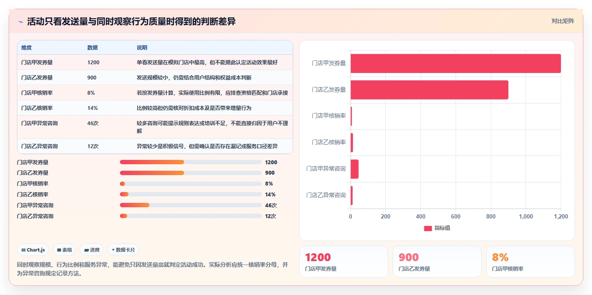Click the 对比矩阵 label in header
592x295 pixels.
(x=562, y=21)
